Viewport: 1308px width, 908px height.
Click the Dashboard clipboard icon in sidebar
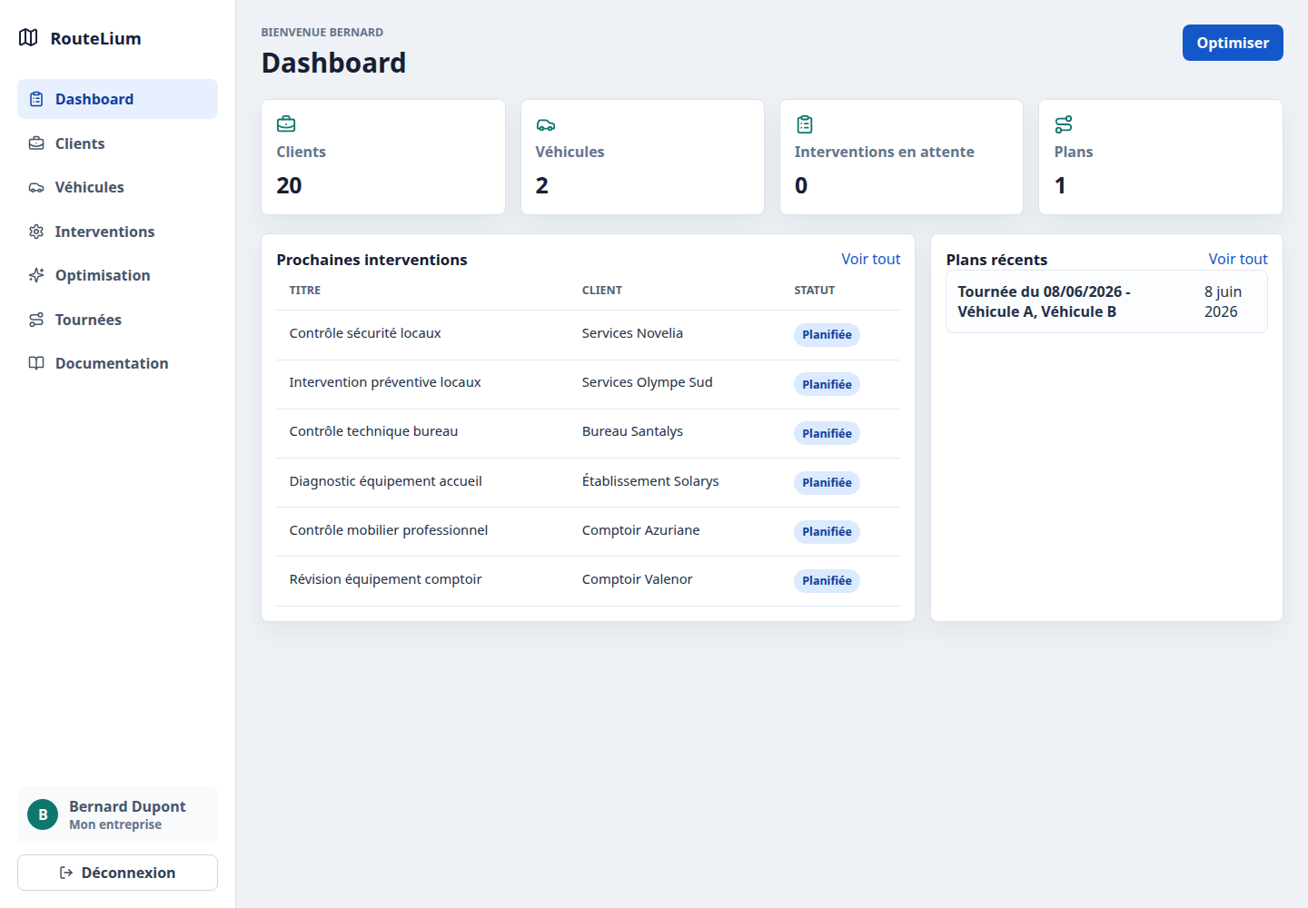tap(36, 99)
